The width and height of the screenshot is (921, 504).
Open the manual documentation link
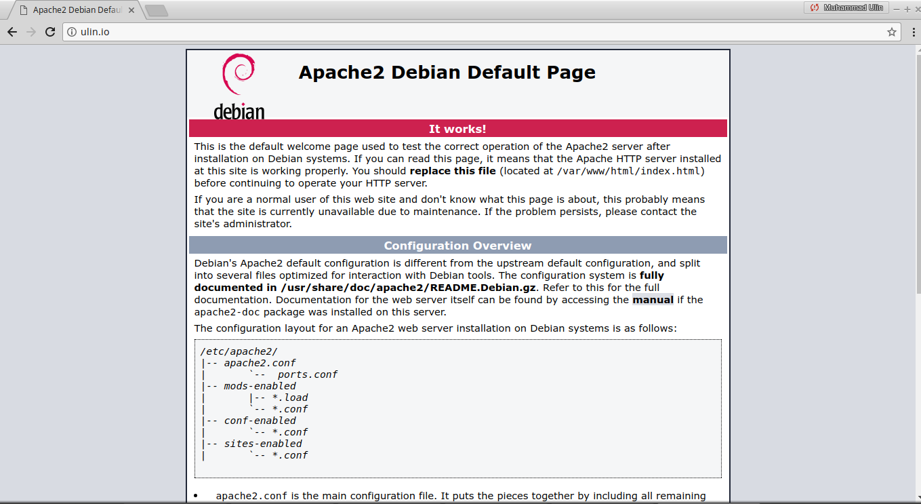[x=653, y=300]
